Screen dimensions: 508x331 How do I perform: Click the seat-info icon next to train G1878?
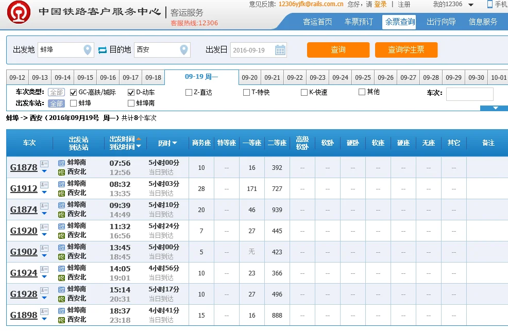44,163
